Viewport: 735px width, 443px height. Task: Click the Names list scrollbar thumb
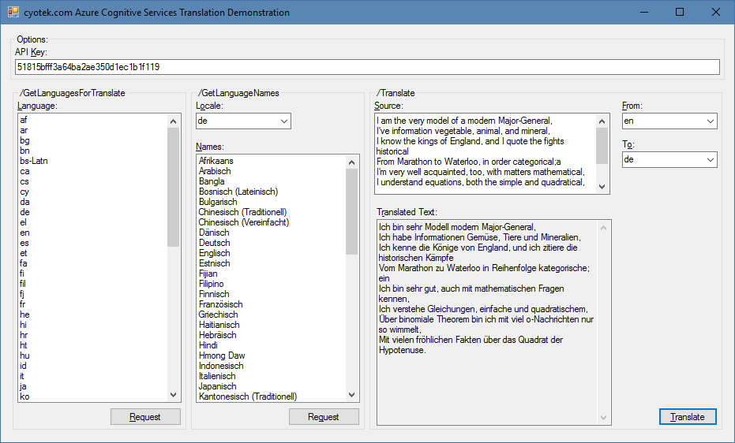click(352, 211)
